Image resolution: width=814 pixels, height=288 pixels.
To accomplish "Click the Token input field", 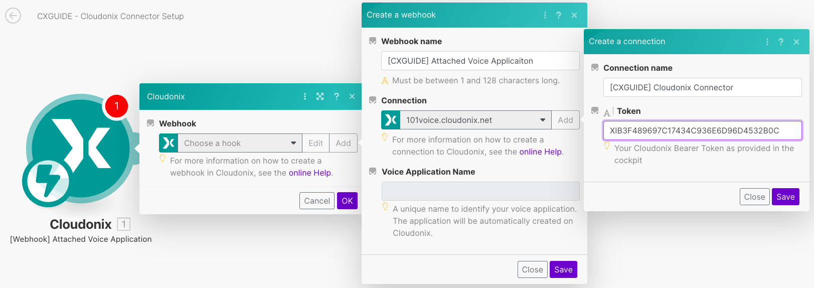I will [702, 130].
